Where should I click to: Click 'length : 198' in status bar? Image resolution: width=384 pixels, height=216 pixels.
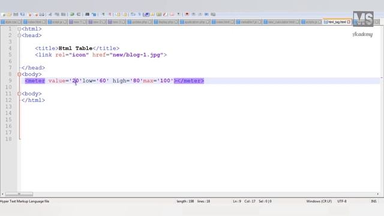click(185, 202)
